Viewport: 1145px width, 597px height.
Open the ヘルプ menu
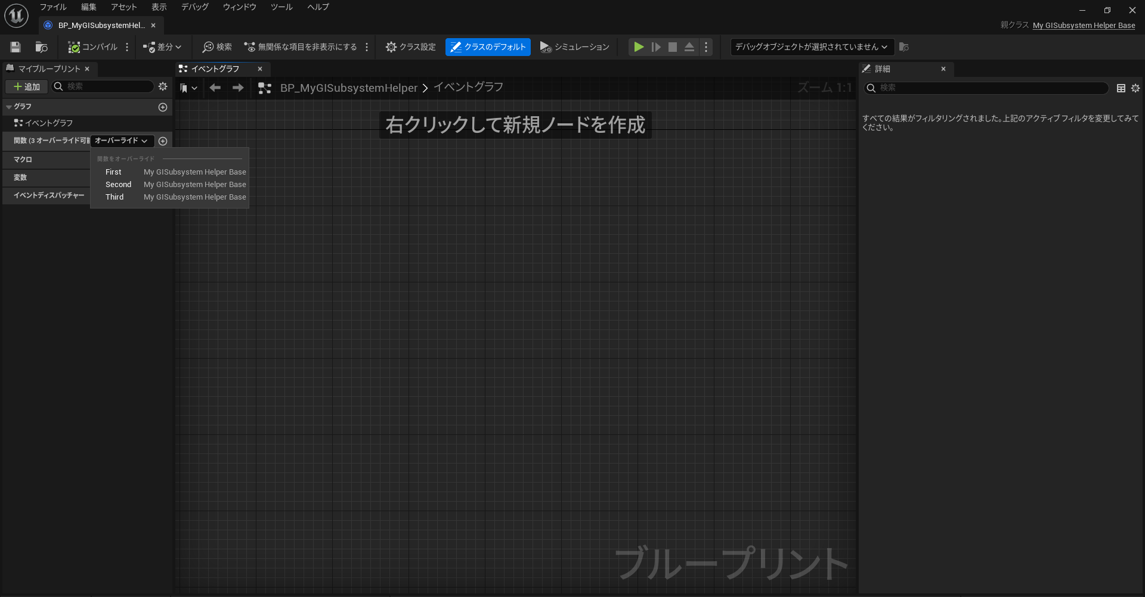coord(318,7)
